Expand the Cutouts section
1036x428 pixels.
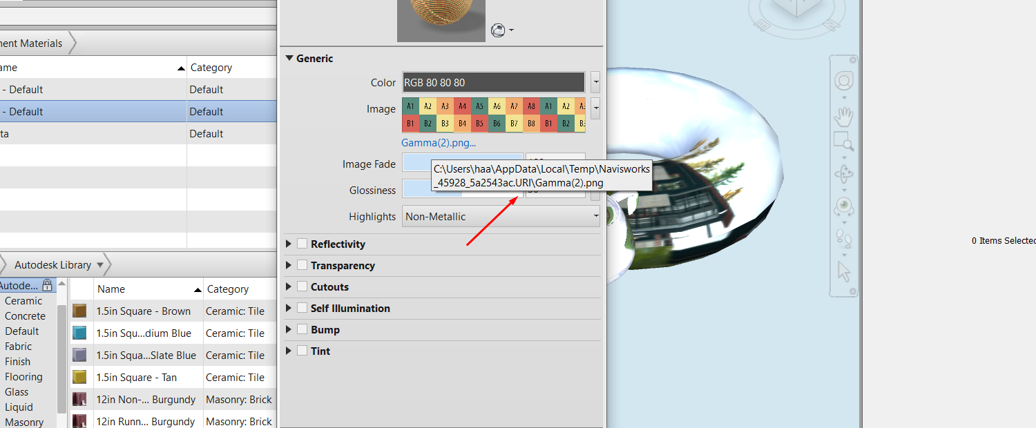[289, 286]
